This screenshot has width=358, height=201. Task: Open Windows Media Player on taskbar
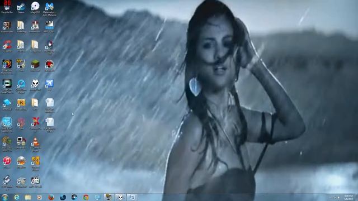tap(39, 197)
